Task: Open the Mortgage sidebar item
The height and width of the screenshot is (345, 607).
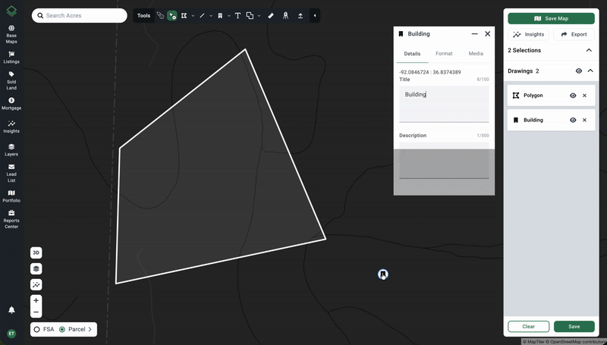Action: (x=11, y=103)
